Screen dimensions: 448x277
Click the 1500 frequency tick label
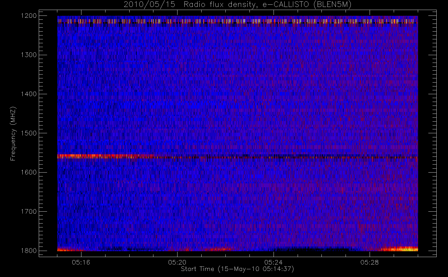[x=29, y=133]
